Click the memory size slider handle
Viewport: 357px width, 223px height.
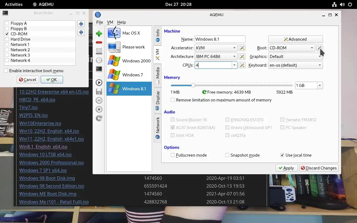(193, 85)
